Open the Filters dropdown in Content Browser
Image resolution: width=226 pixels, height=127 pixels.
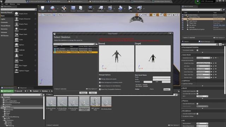49,95
